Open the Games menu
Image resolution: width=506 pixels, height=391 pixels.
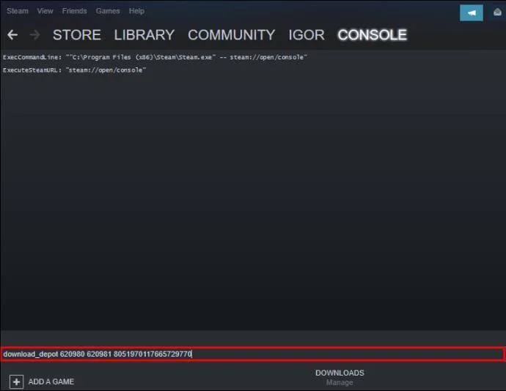[x=108, y=11]
